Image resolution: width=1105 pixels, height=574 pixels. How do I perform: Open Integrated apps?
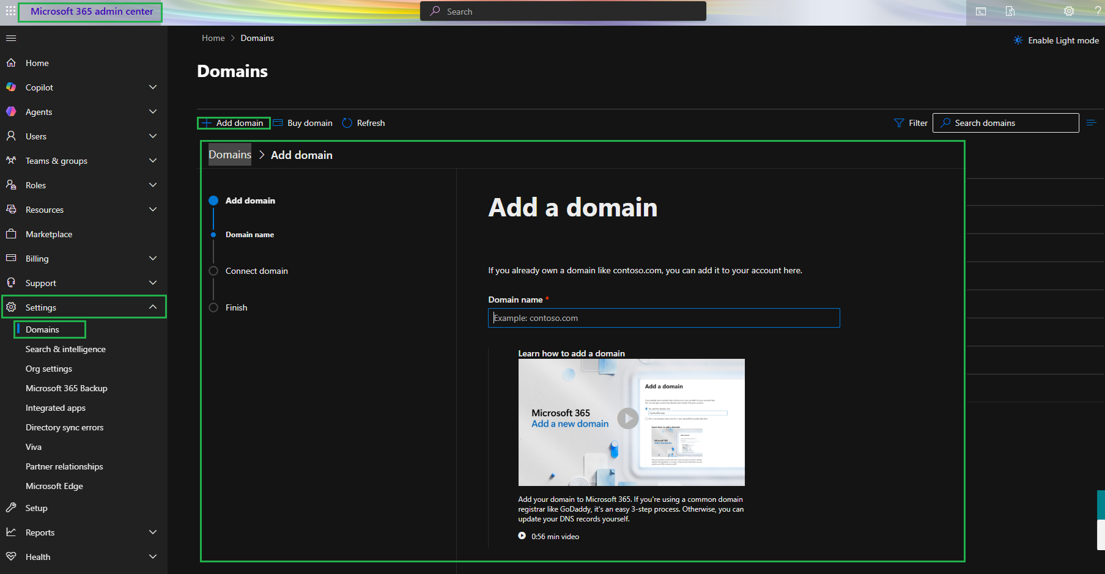click(x=56, y=408)
